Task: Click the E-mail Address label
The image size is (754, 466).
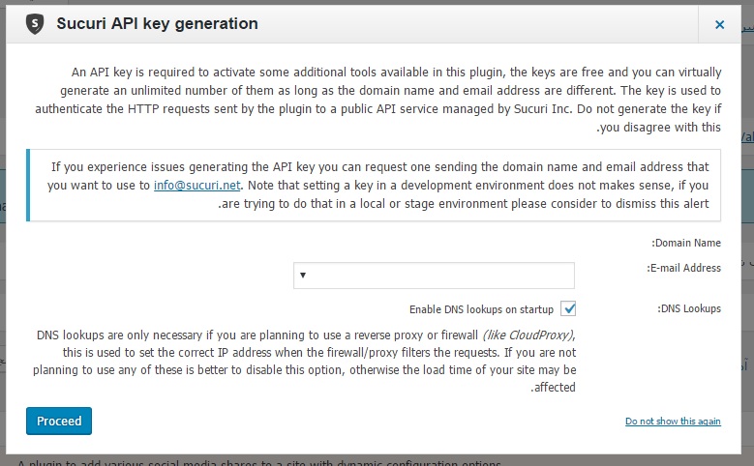Action: [x=683, y=268]
